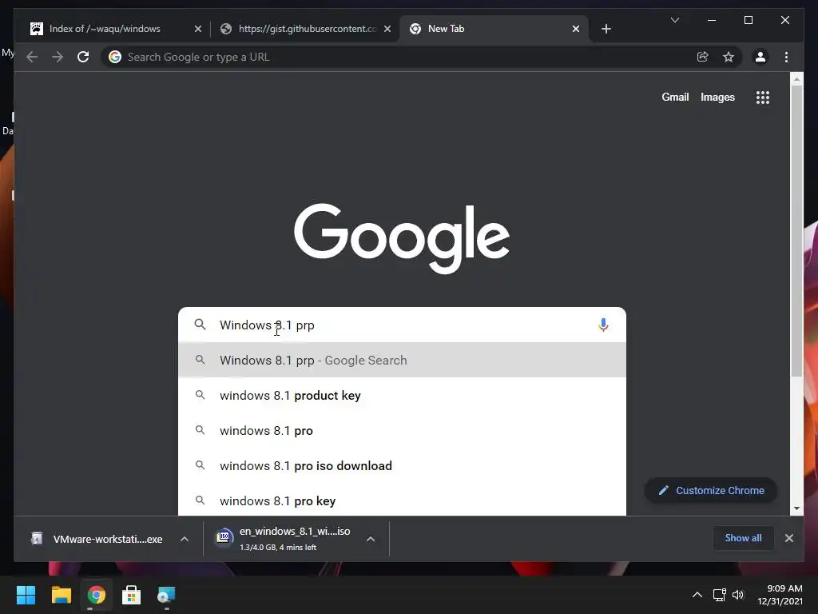Open the VMware-workstation exe download

[109, 539]
